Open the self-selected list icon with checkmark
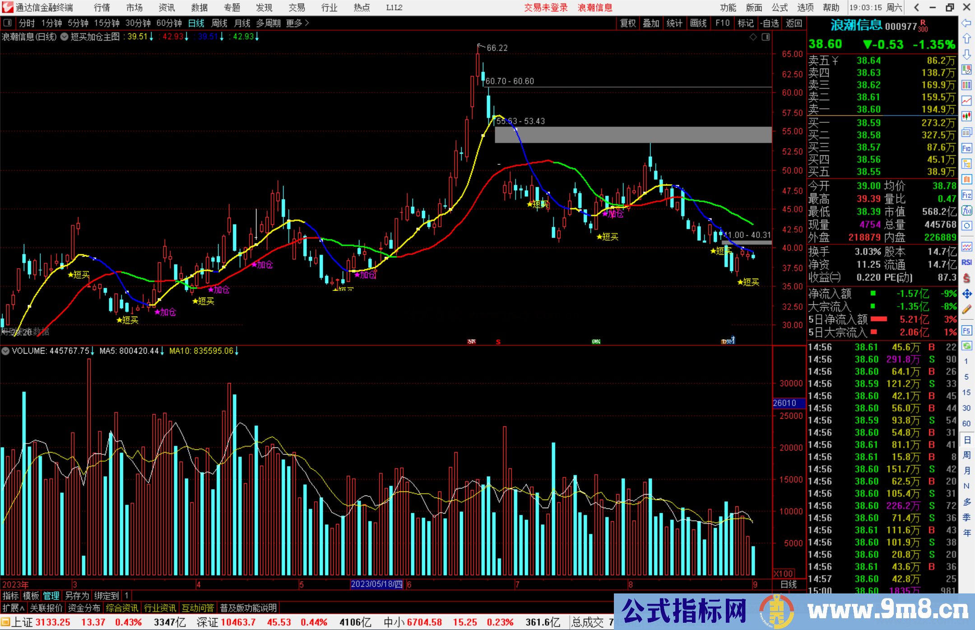This screenshot has height=630, width=975. pos(966,70)
